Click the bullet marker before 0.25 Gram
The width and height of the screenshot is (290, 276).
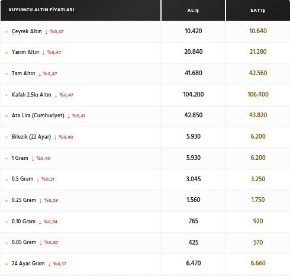(7, 201)
